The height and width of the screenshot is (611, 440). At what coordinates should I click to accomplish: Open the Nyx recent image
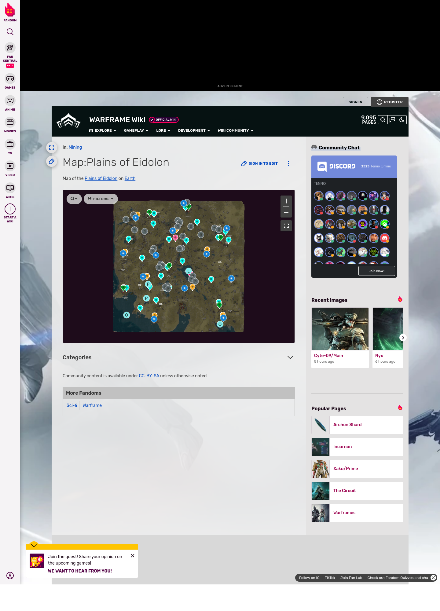[388, 337]
